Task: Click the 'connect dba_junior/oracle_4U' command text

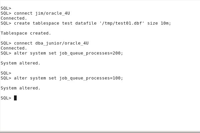Action: point(51,43)
